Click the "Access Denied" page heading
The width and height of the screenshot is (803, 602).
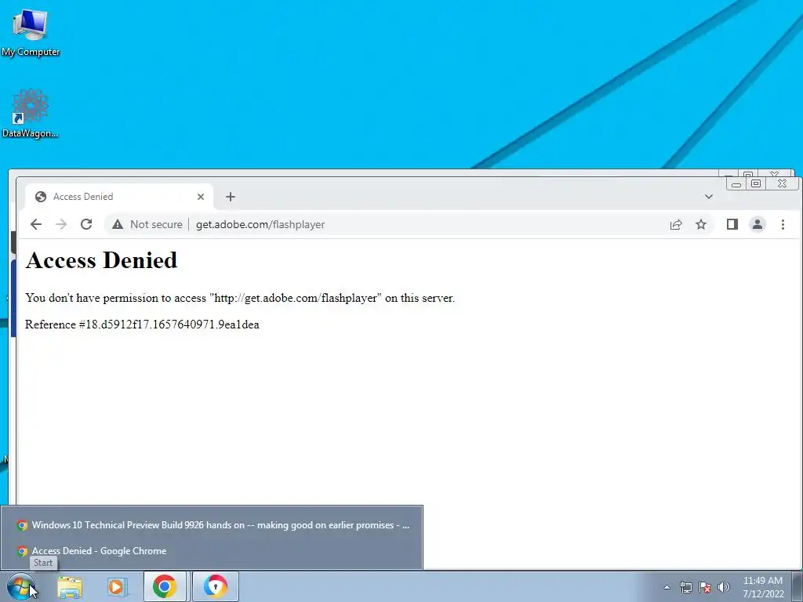[x=101, y=260]
